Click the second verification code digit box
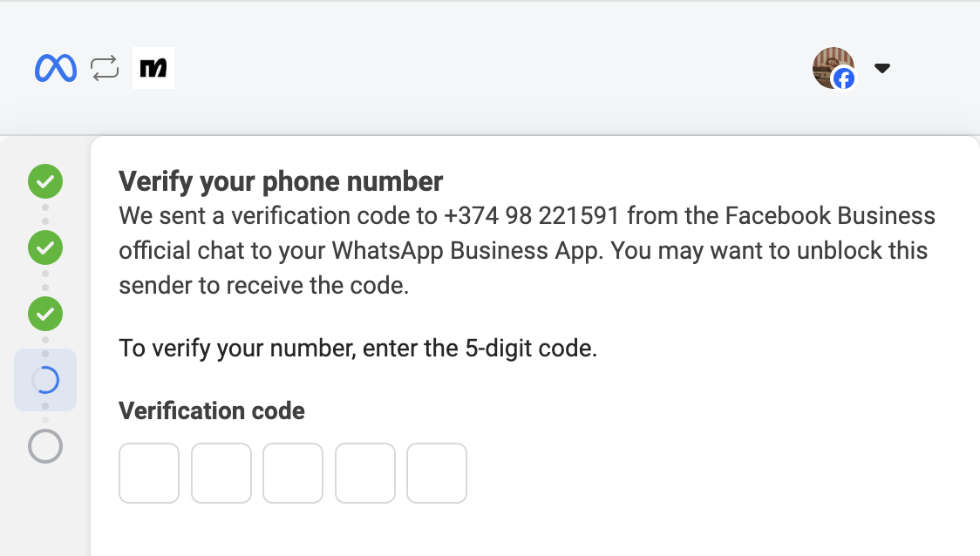The height and width of the screenshot is (556, 980). 221,473
